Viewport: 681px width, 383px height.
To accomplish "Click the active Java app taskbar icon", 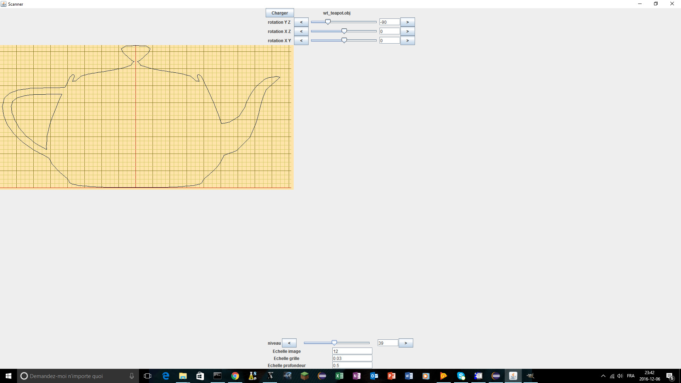I will 513,376.
